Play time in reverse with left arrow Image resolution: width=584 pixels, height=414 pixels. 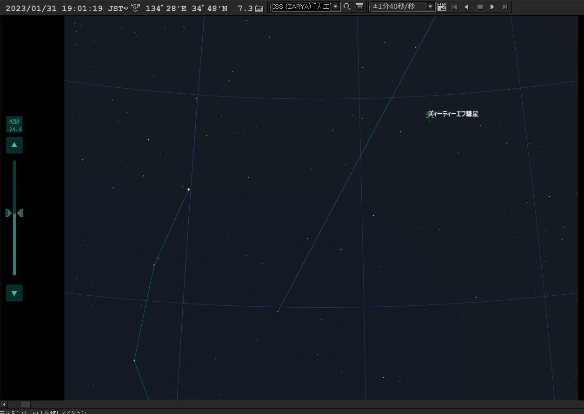click(467, 7)
